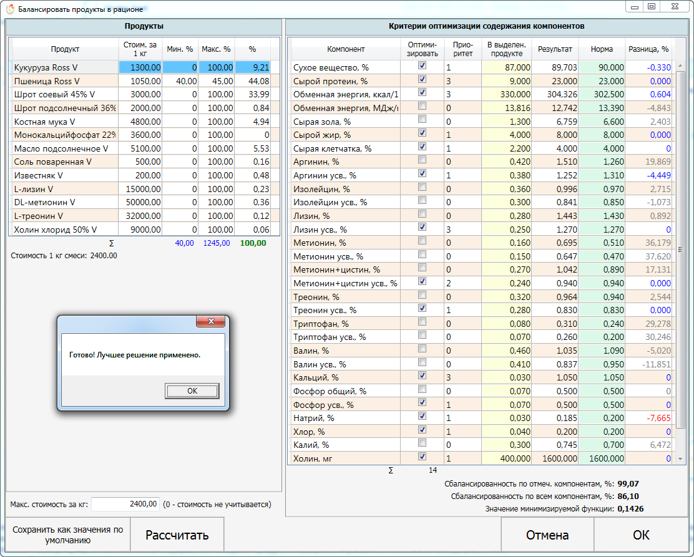Viewport: 694px width, 557px height.
Task: Click the 'Компонент' column header
Action: pyautogui.click(x=346, y=49)
